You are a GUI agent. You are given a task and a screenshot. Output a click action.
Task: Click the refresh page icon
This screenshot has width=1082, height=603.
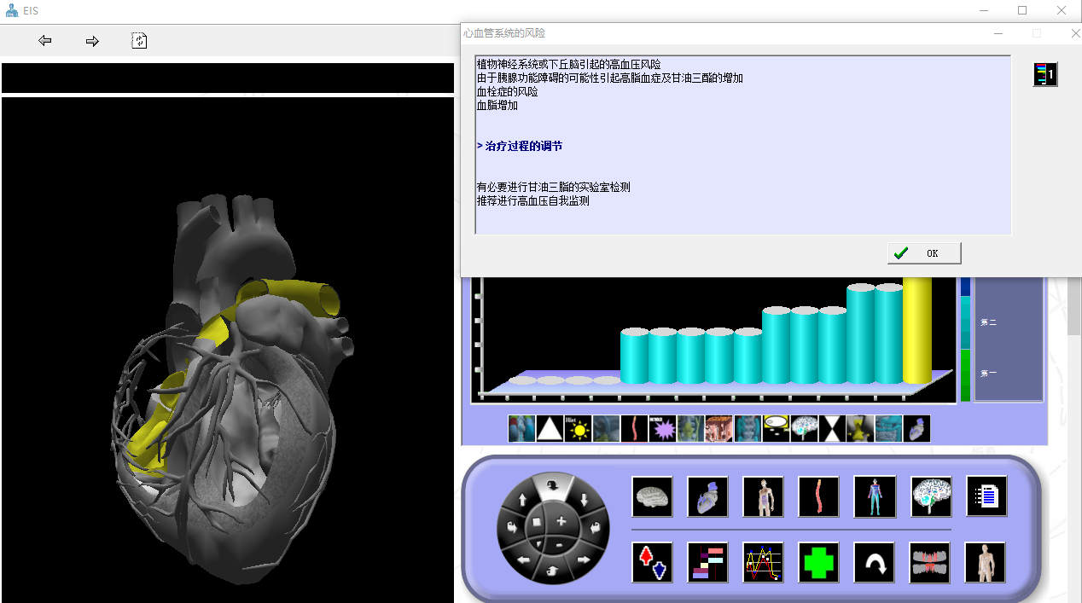pos(139,40)
